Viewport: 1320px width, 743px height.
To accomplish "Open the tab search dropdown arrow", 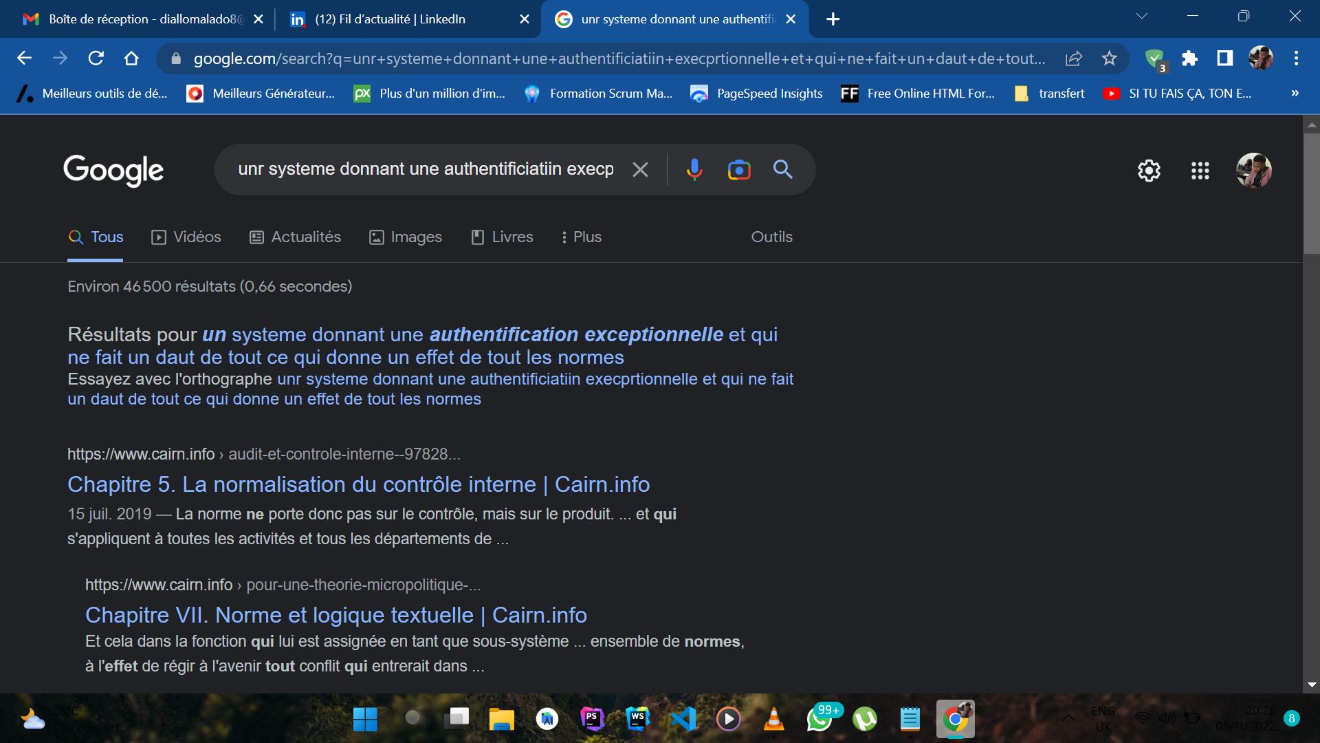I will (1142, 17).
